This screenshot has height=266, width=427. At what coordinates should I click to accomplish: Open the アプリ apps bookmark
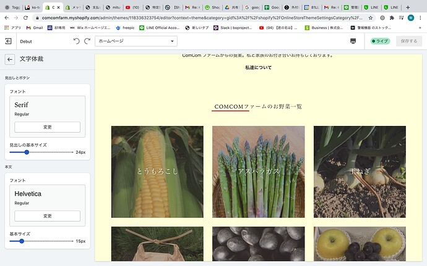(12, 28)
